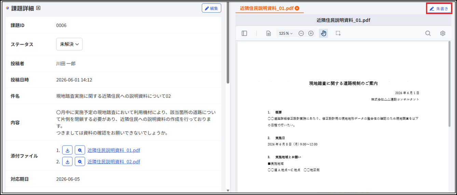
Task: Collapse the 課題詳細 panel with caret icon
Action: 38,8
